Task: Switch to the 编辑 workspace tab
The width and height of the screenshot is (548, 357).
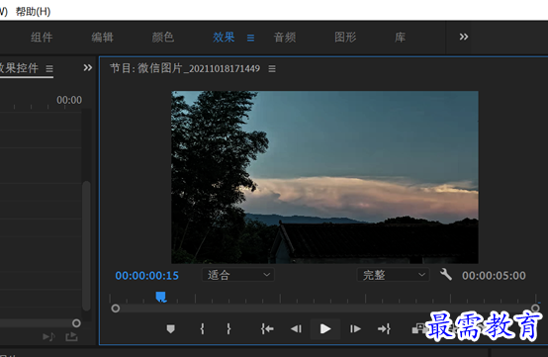Action: pos(103,37)
